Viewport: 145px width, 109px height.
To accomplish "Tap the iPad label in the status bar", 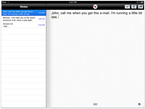I will pos(4,2).
